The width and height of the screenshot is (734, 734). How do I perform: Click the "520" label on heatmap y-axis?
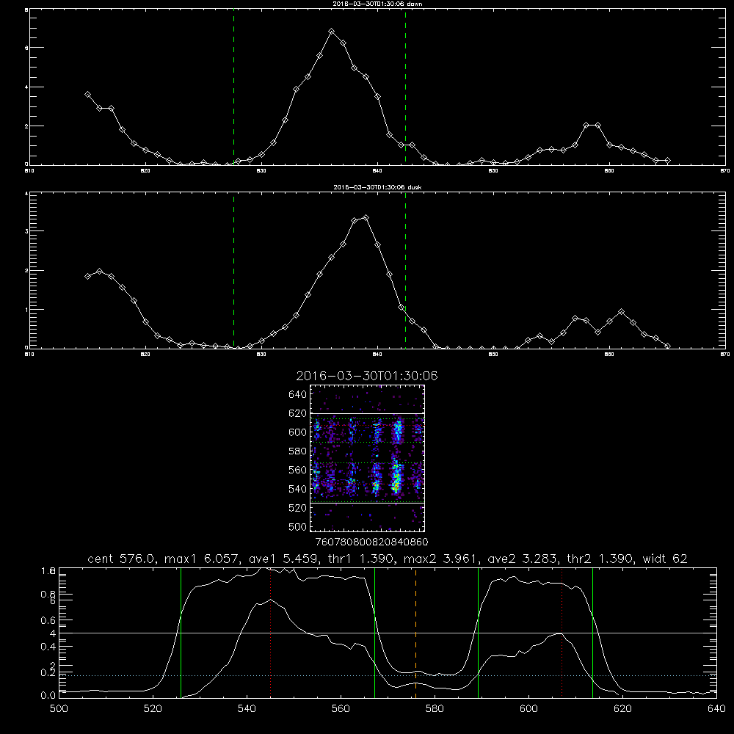(298, 508)
